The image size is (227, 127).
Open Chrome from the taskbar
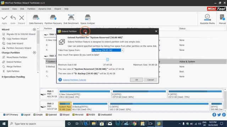point(134,124)
